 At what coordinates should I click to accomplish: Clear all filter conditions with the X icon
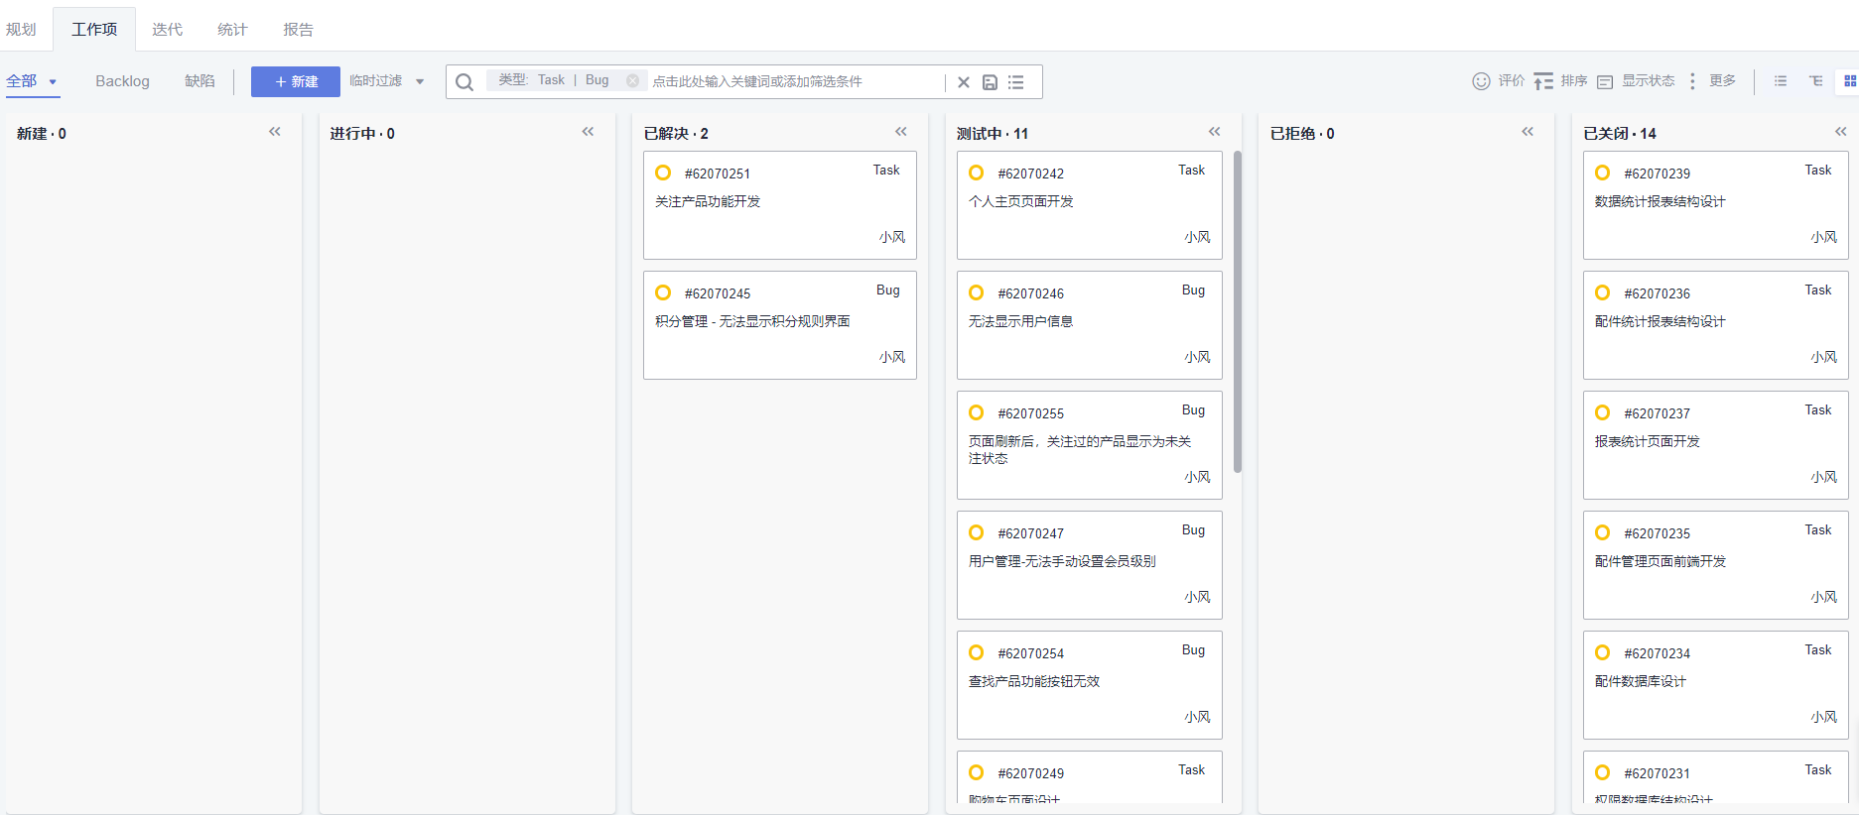click(x=963, y=82)
